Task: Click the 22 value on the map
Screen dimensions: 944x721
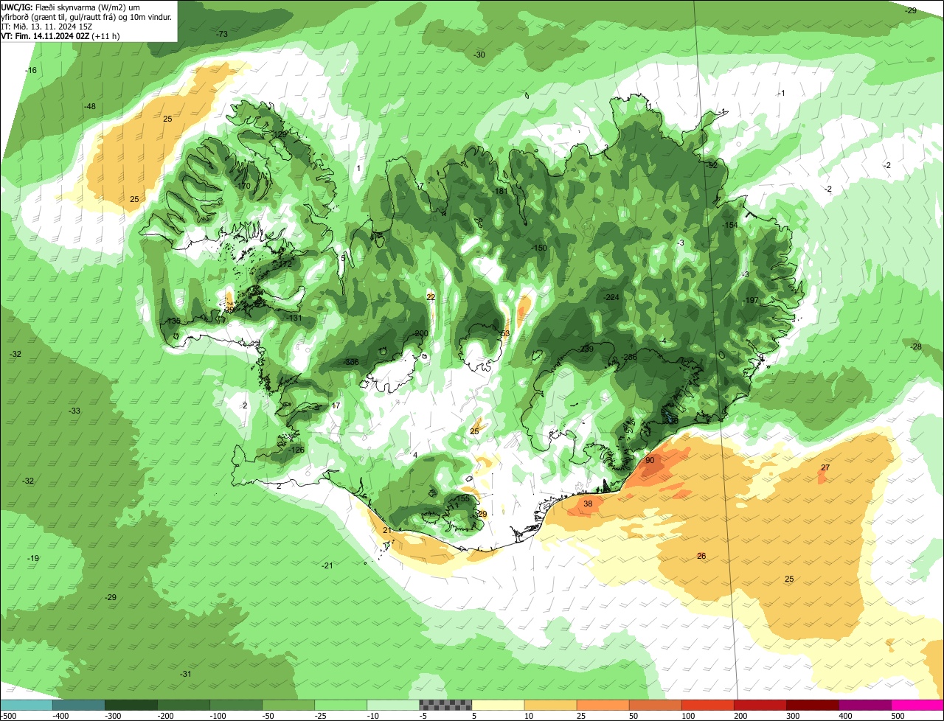Action: click(431, 297)
